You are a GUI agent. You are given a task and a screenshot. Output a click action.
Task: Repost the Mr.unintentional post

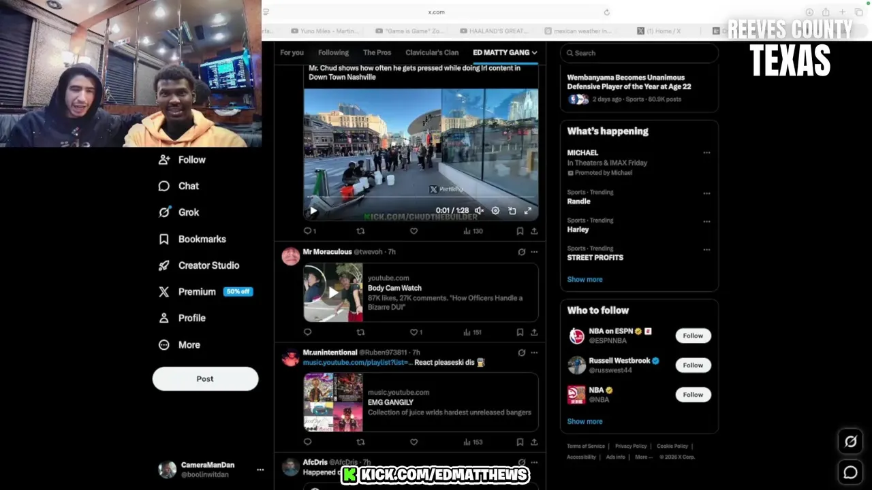click(x=360, y=442)
